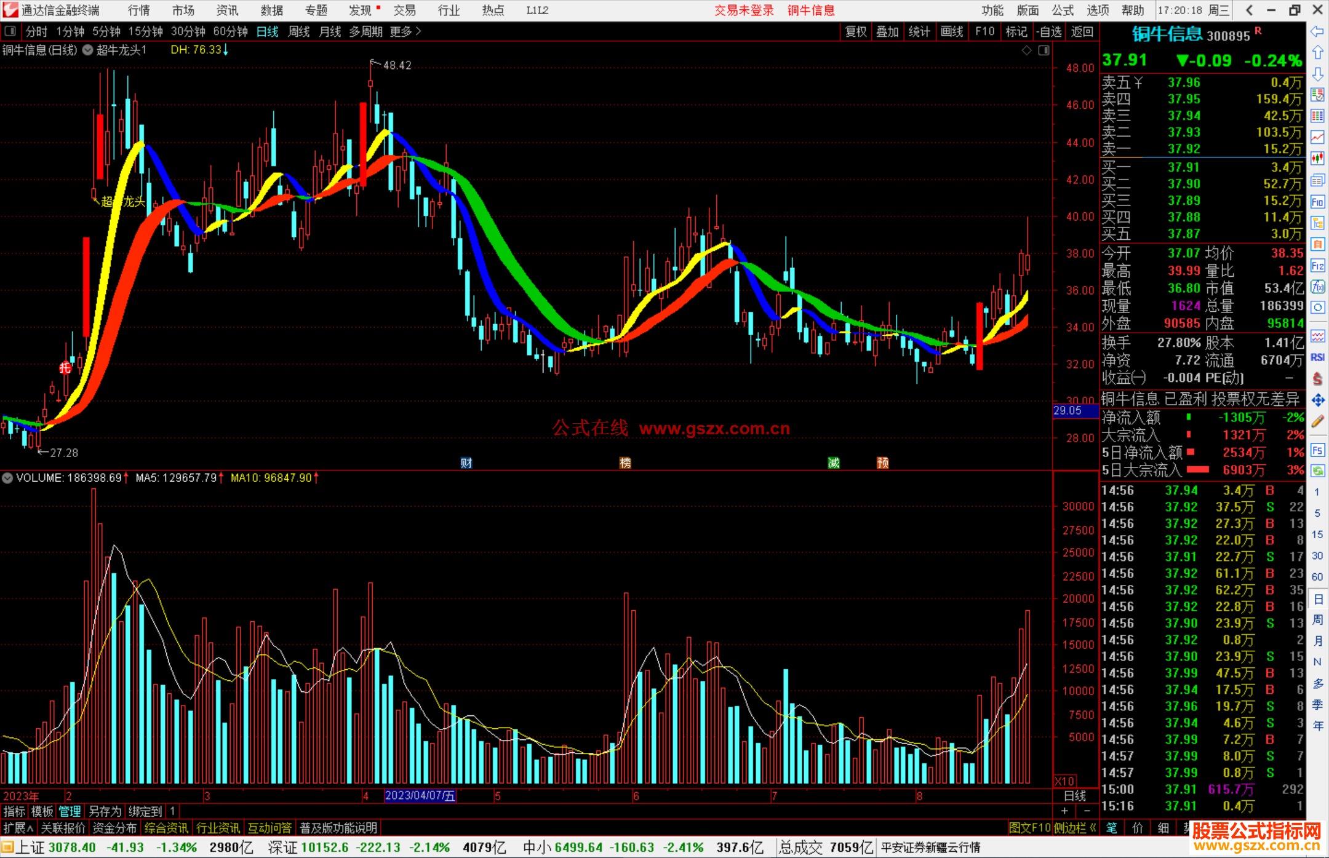Click the f(x) formula icon

click(1317, 287)
